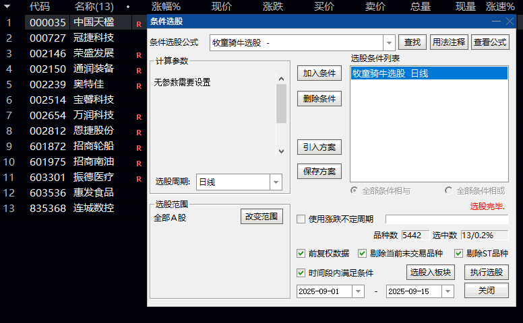This screenshot has height=323, width=523.
Task: Sort by 涨跌 column header
Action: click(273, 6)
